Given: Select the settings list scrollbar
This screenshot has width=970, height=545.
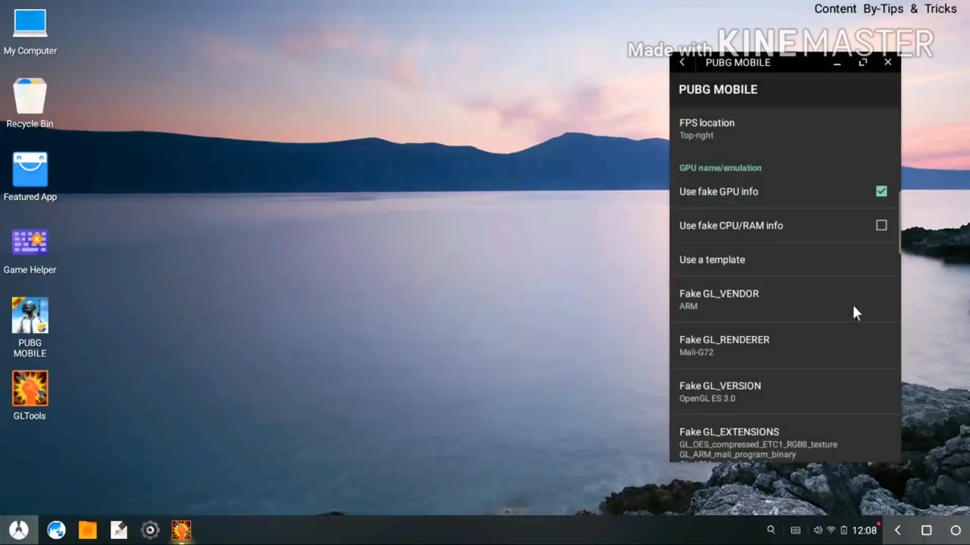Looking at the screenshot, I should [900, 222].
